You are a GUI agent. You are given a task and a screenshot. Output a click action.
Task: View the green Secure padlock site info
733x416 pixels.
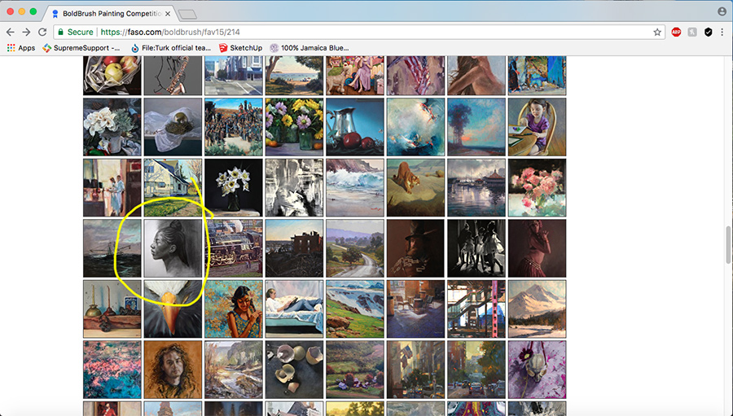[x=75, y=32]
